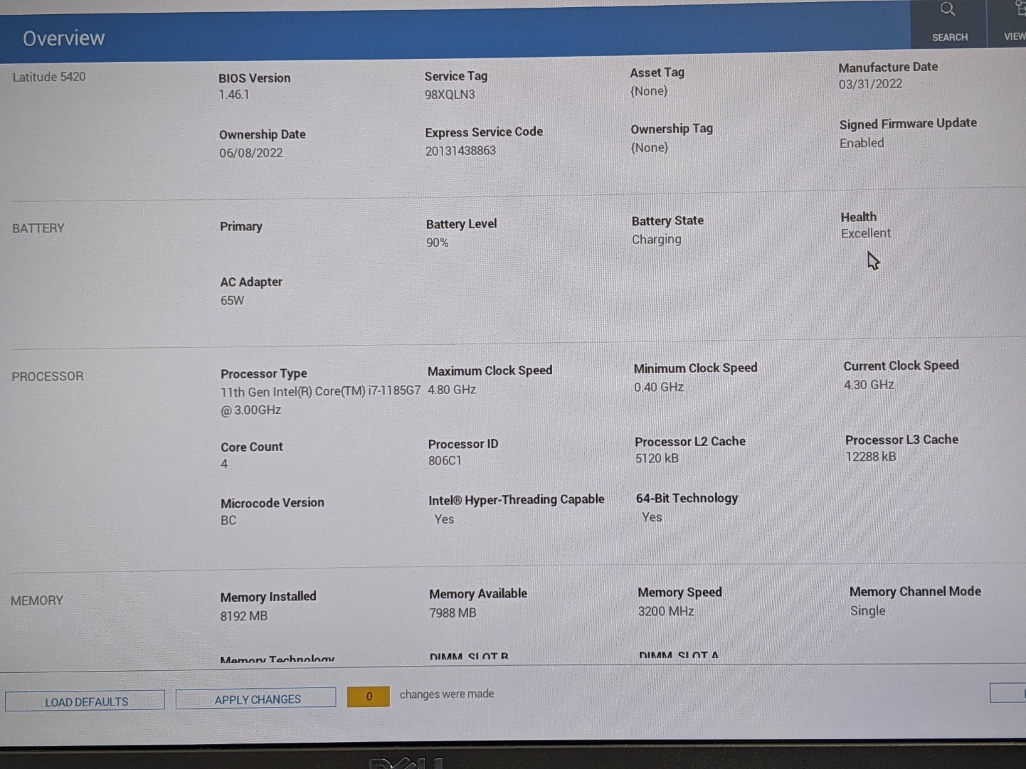This screenshot has height=769, width=1026.
Task: Click the Latitude 5420 model label
Action: (49, 77)
